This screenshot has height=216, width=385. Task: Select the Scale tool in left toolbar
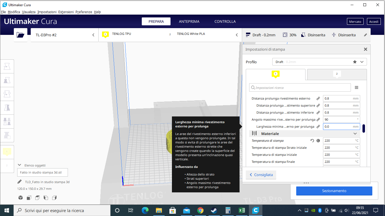click(x=7, y=80)
